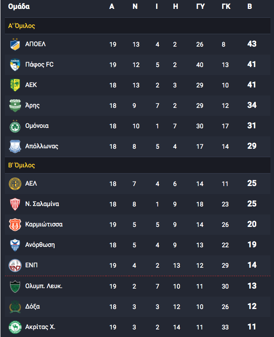Sort table by the ΓΥ goals column
Screen dimensions: 274x337
pos(200,7)
